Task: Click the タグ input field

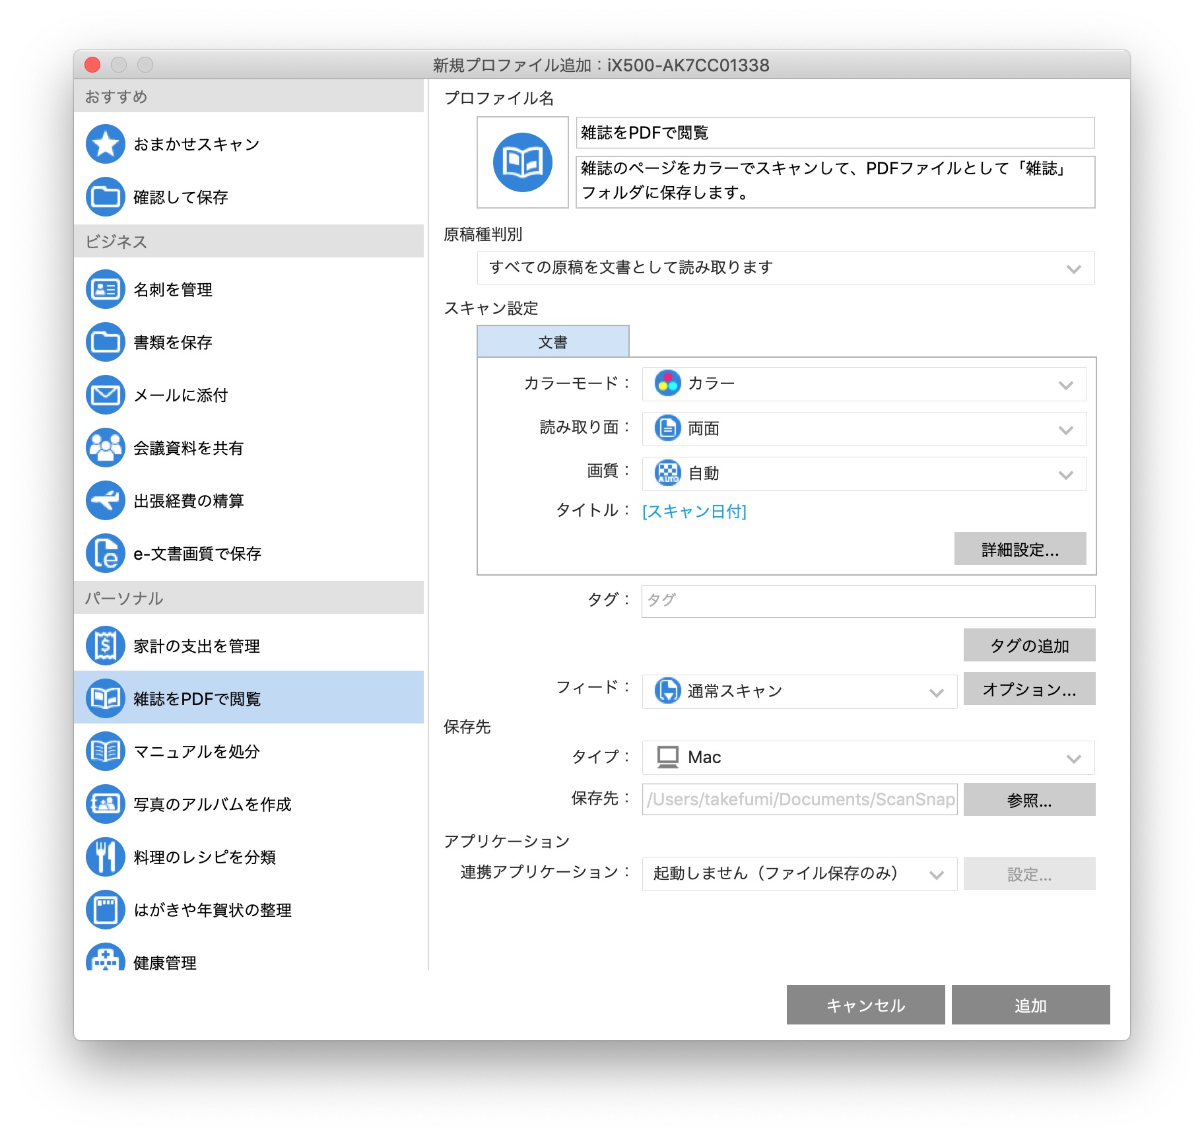Action: tap(868, 601)
